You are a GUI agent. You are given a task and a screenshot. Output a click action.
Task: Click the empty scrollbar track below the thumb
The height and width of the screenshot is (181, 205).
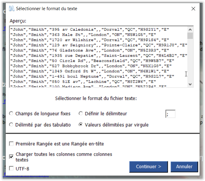click(x=190, y=60)
